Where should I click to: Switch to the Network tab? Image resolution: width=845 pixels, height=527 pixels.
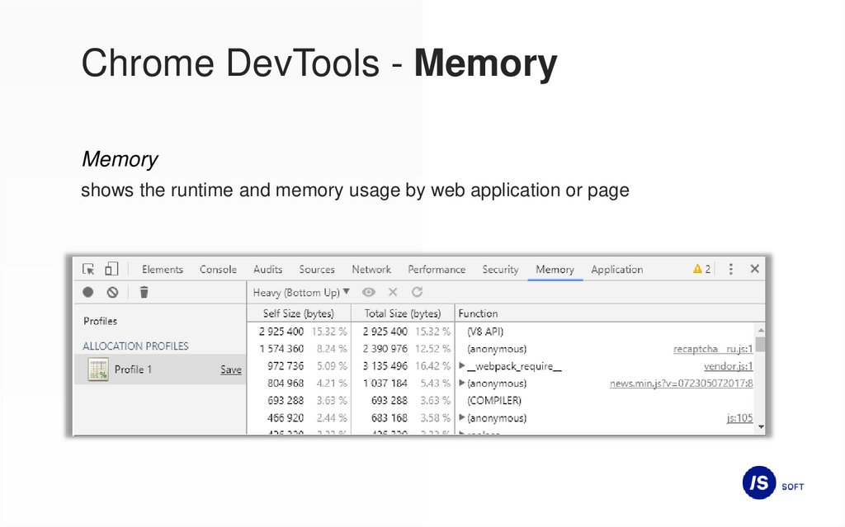pos(371,270)
